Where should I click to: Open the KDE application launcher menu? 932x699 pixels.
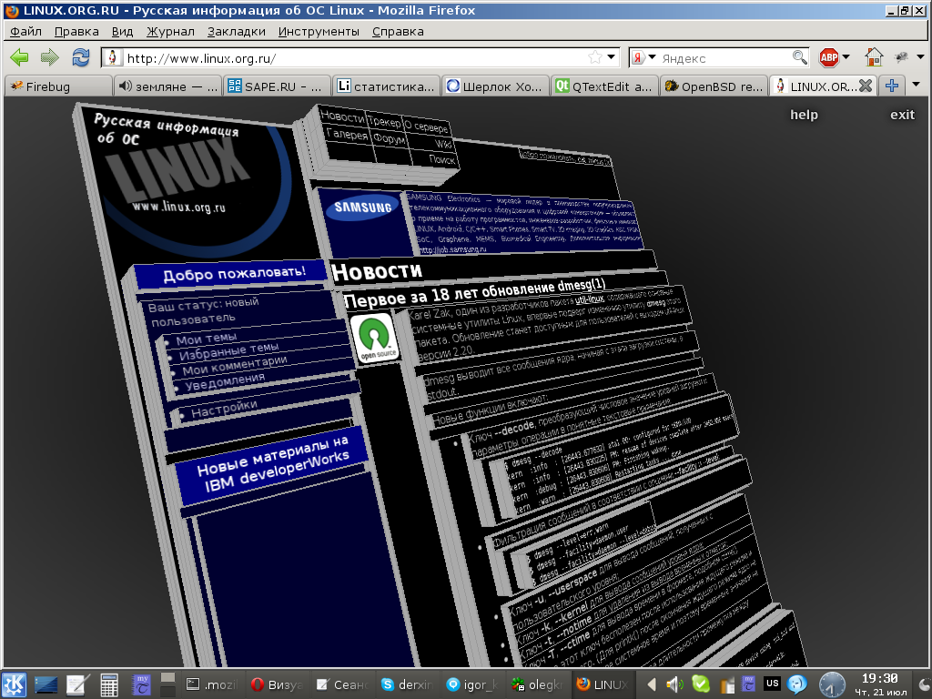15,684
